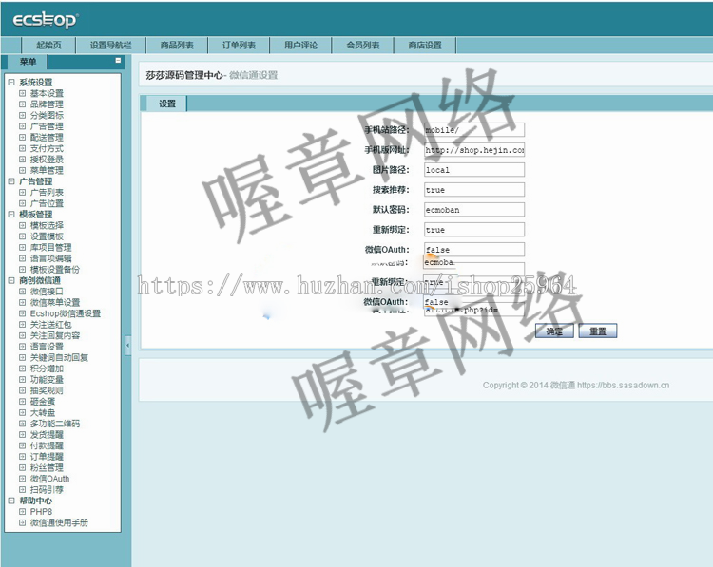Focus the 图片路径 input field

(474, 169)
